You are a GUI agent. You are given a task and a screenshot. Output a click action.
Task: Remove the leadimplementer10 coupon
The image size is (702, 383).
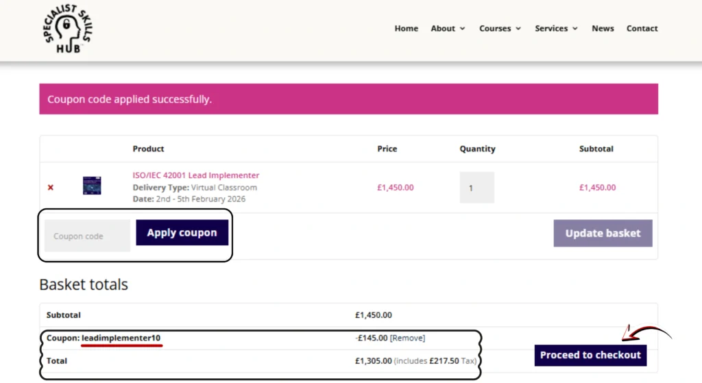(x=407, y=338)
